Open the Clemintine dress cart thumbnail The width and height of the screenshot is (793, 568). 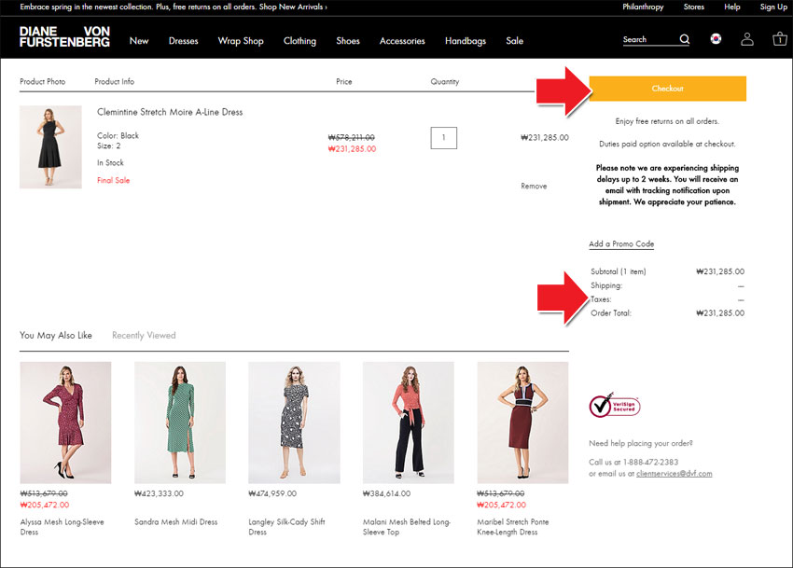point(50,146)
